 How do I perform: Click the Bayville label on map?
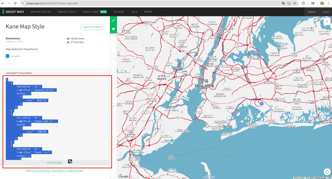317,19
